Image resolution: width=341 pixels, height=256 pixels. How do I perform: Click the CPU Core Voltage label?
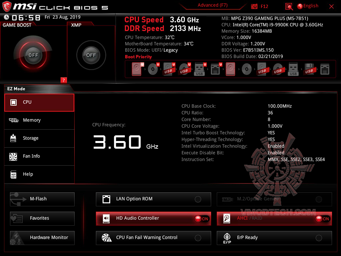tap(200, 126)
